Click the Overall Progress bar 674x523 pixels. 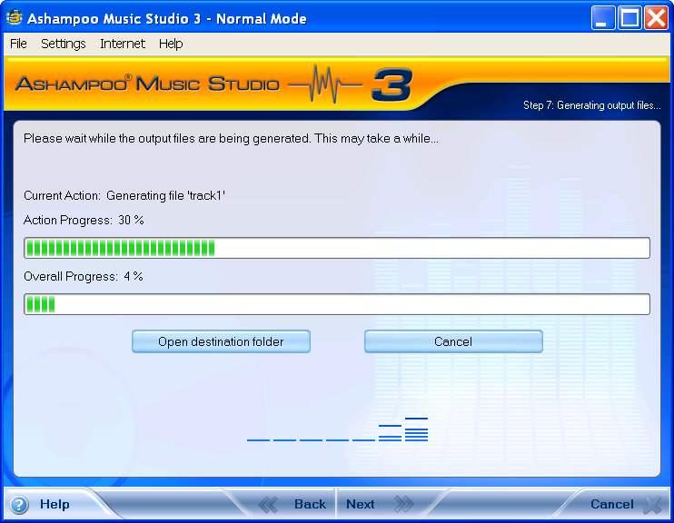(x=336, y=304)
